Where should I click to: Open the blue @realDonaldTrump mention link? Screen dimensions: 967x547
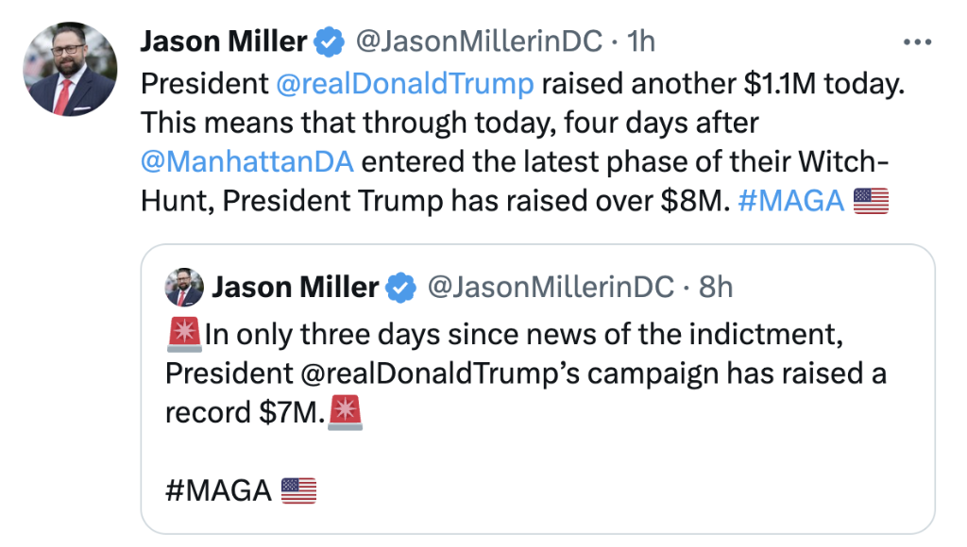[x=405, y=83]
